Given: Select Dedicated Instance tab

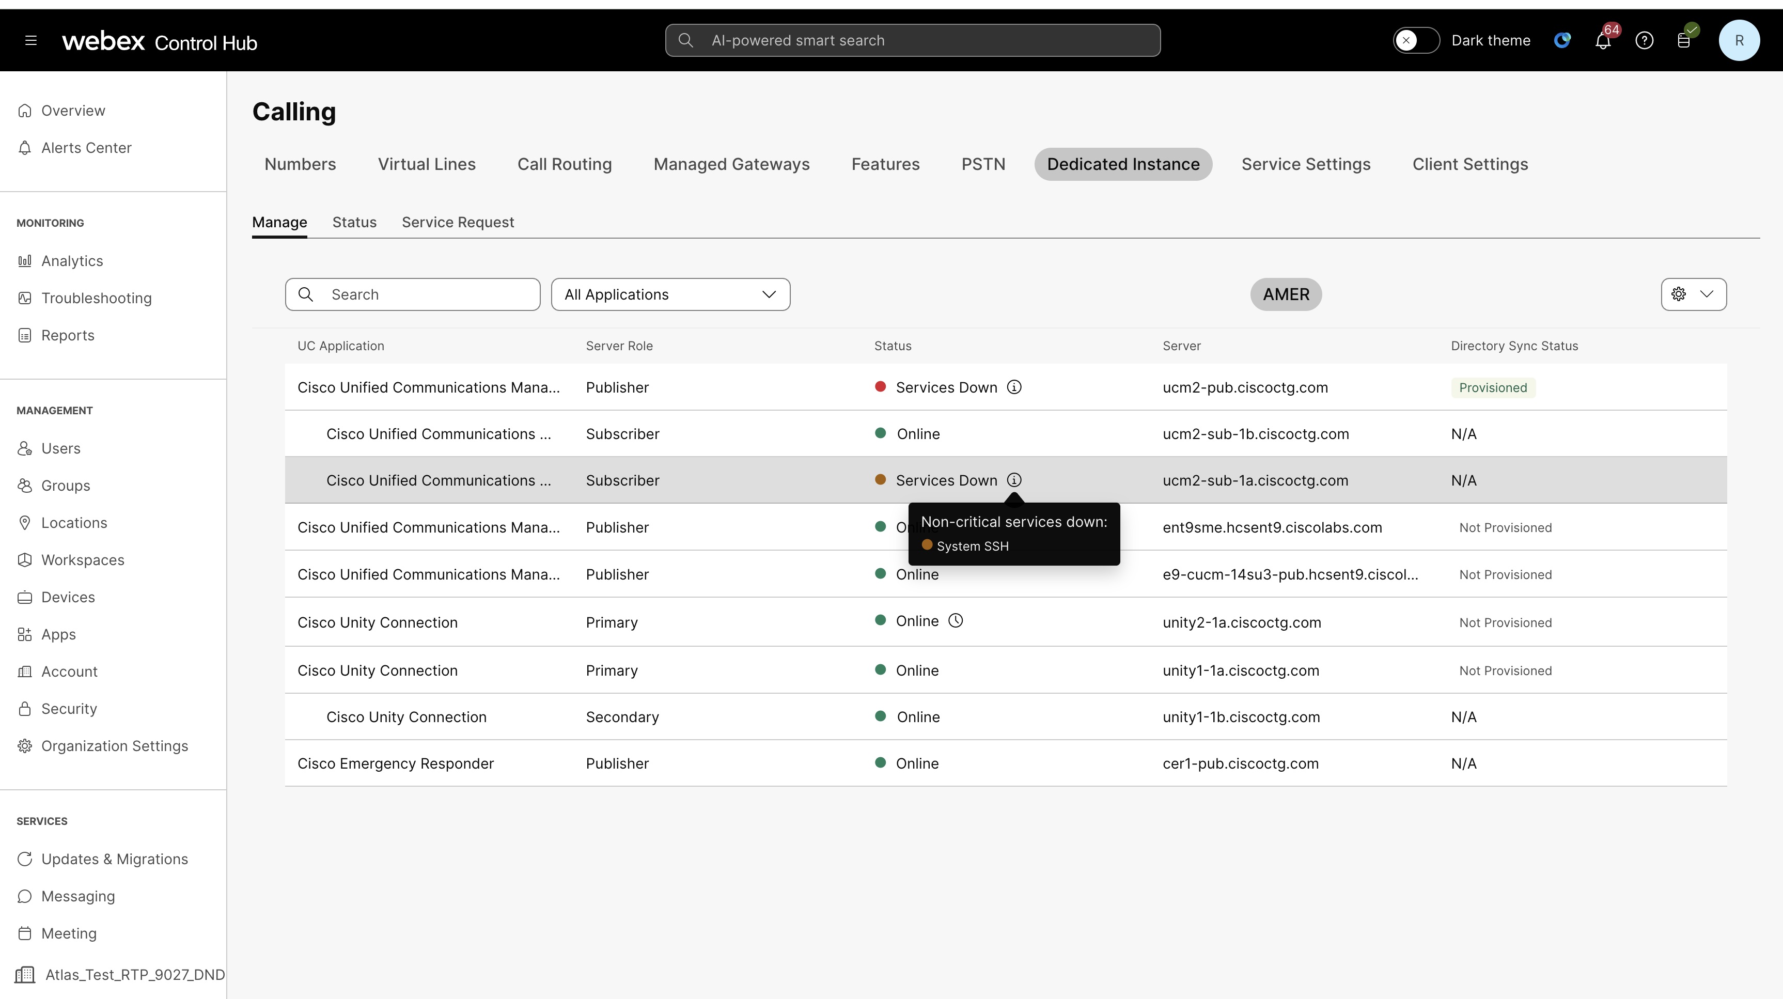Looking at the screenshot, I should (x=1123, y=164).
